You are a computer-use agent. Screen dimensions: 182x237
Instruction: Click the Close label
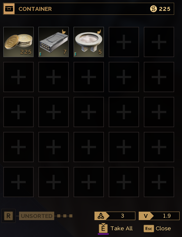(x=163, y=228)
